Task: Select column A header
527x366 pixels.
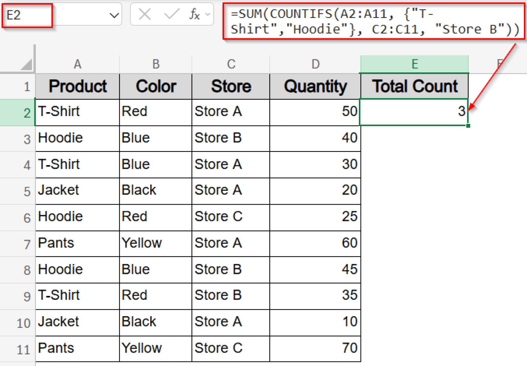Action: [x=77, y=64]
